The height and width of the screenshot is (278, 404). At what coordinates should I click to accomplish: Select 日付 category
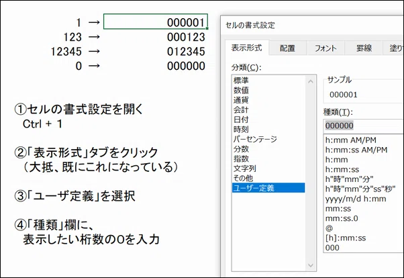tap(268, 120)
